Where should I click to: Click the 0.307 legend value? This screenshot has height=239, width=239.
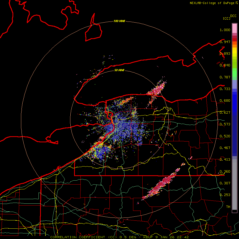pyautogui.click(x=225, y=183)
